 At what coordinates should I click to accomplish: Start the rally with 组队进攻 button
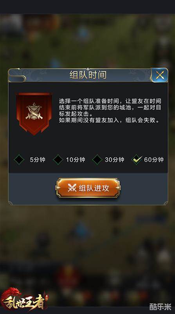click(x=88, y=188)
